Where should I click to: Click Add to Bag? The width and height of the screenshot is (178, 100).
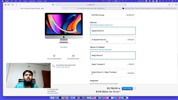pos(127,88)
